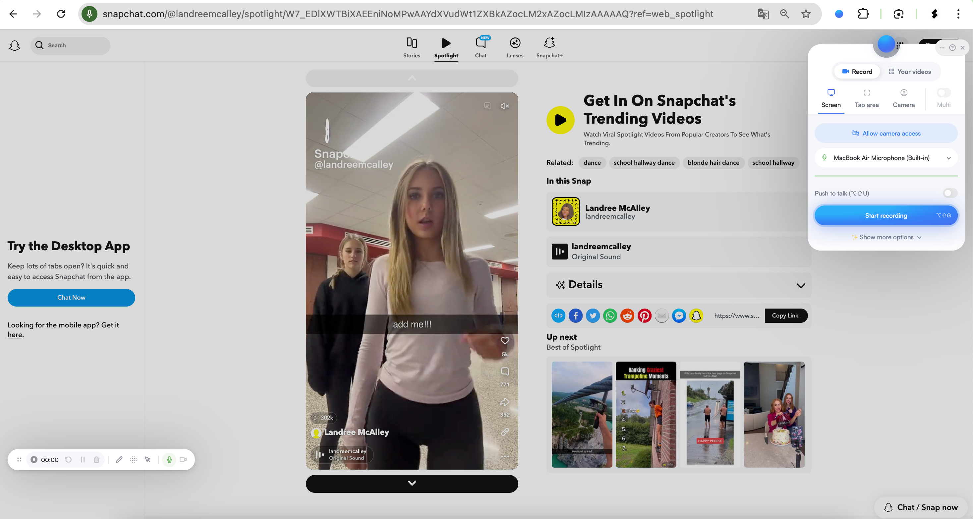This screenshot has width=973, height=519.
Task: Switch to the Your videos tab
Action: click(x=910, y=71)
